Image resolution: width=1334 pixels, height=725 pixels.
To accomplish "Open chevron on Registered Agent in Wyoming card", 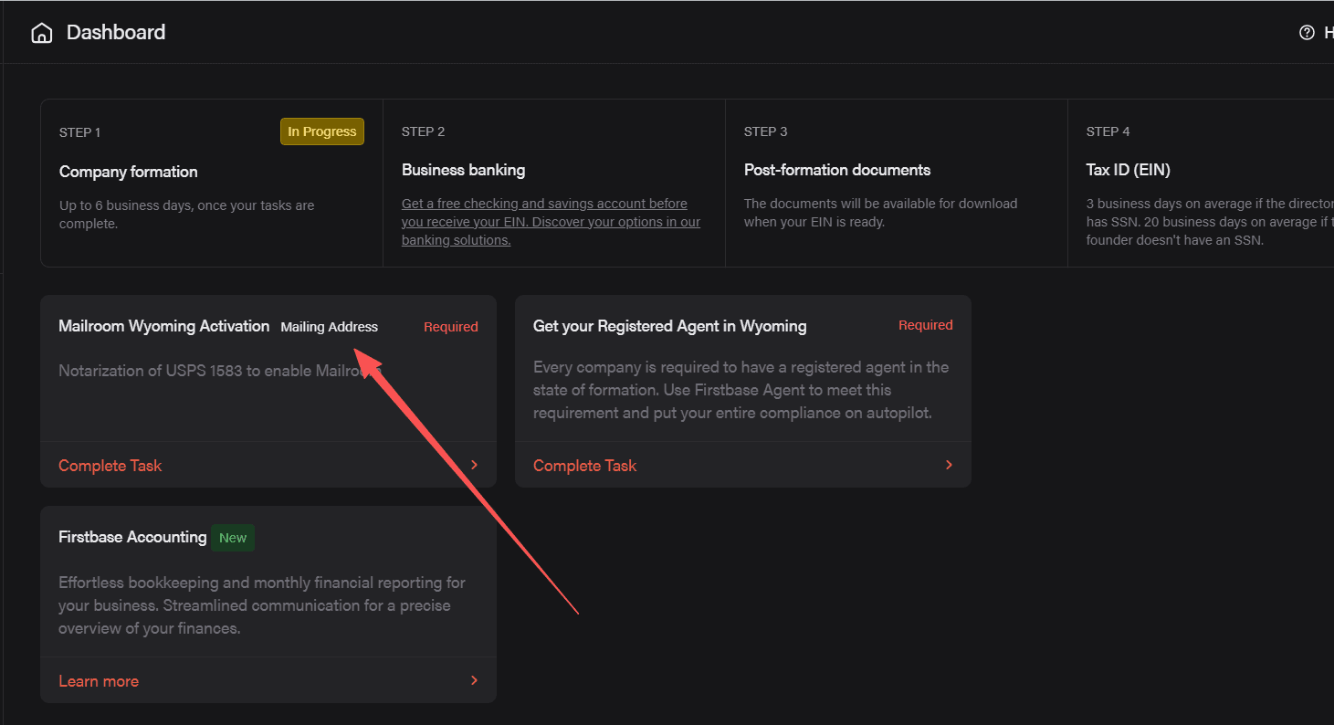I will [949, 465].
